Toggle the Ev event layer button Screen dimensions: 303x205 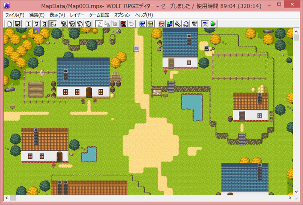point(53,24)
